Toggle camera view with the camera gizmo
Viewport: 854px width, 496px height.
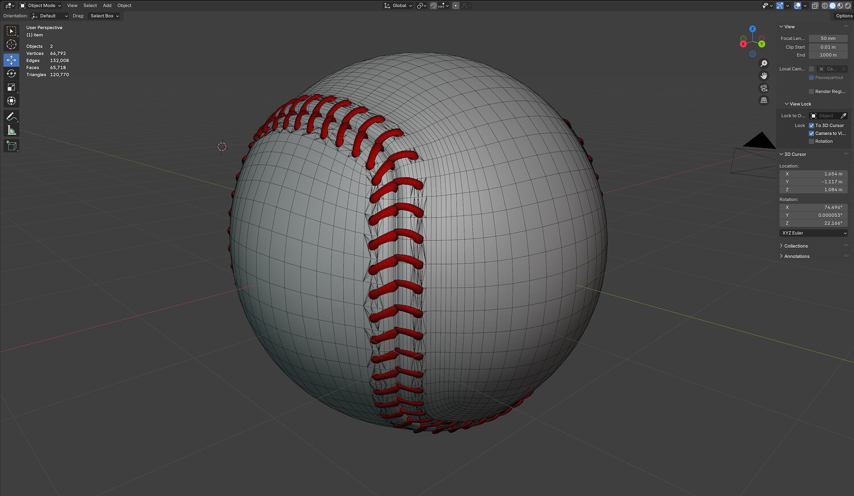(x=764, y=88)
